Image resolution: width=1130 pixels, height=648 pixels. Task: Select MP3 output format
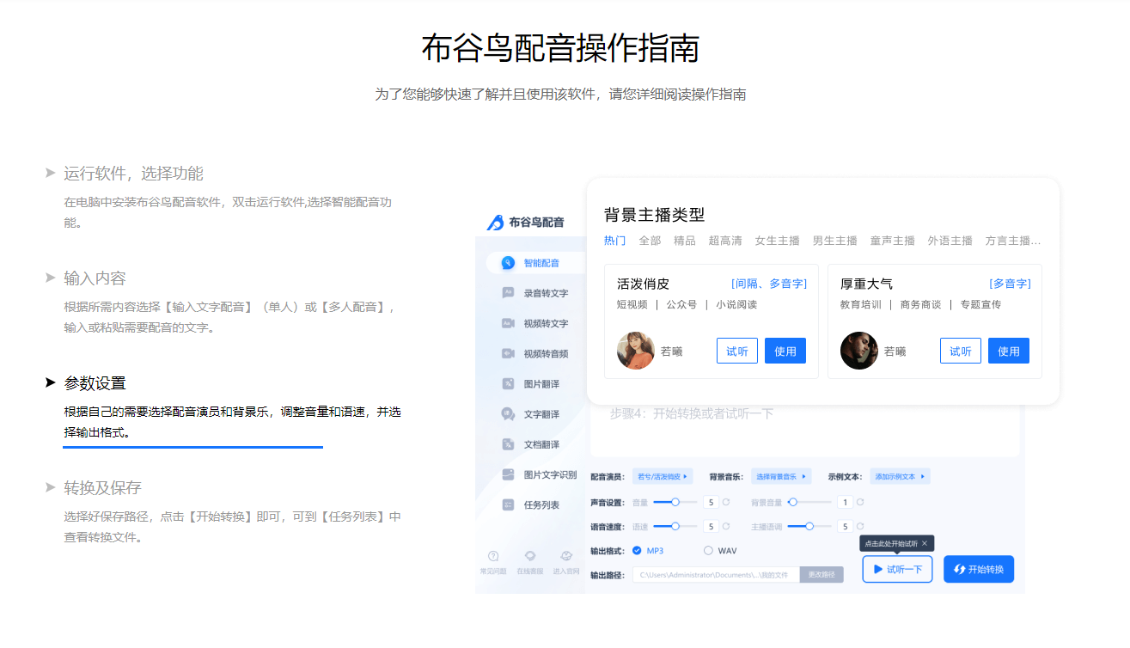tap(648, 551)
